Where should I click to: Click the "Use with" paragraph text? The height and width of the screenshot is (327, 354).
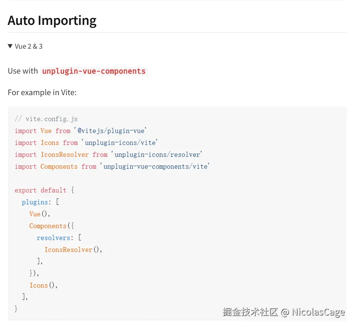[x=23, y=71]
